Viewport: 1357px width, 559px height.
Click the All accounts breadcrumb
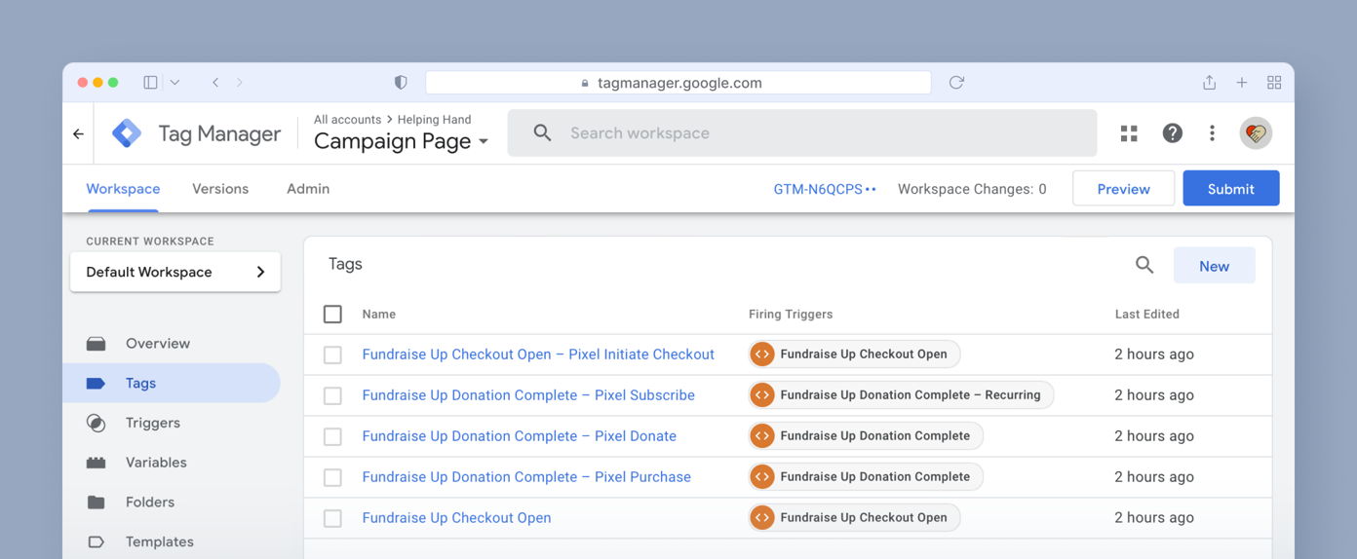tap(347, 120)
